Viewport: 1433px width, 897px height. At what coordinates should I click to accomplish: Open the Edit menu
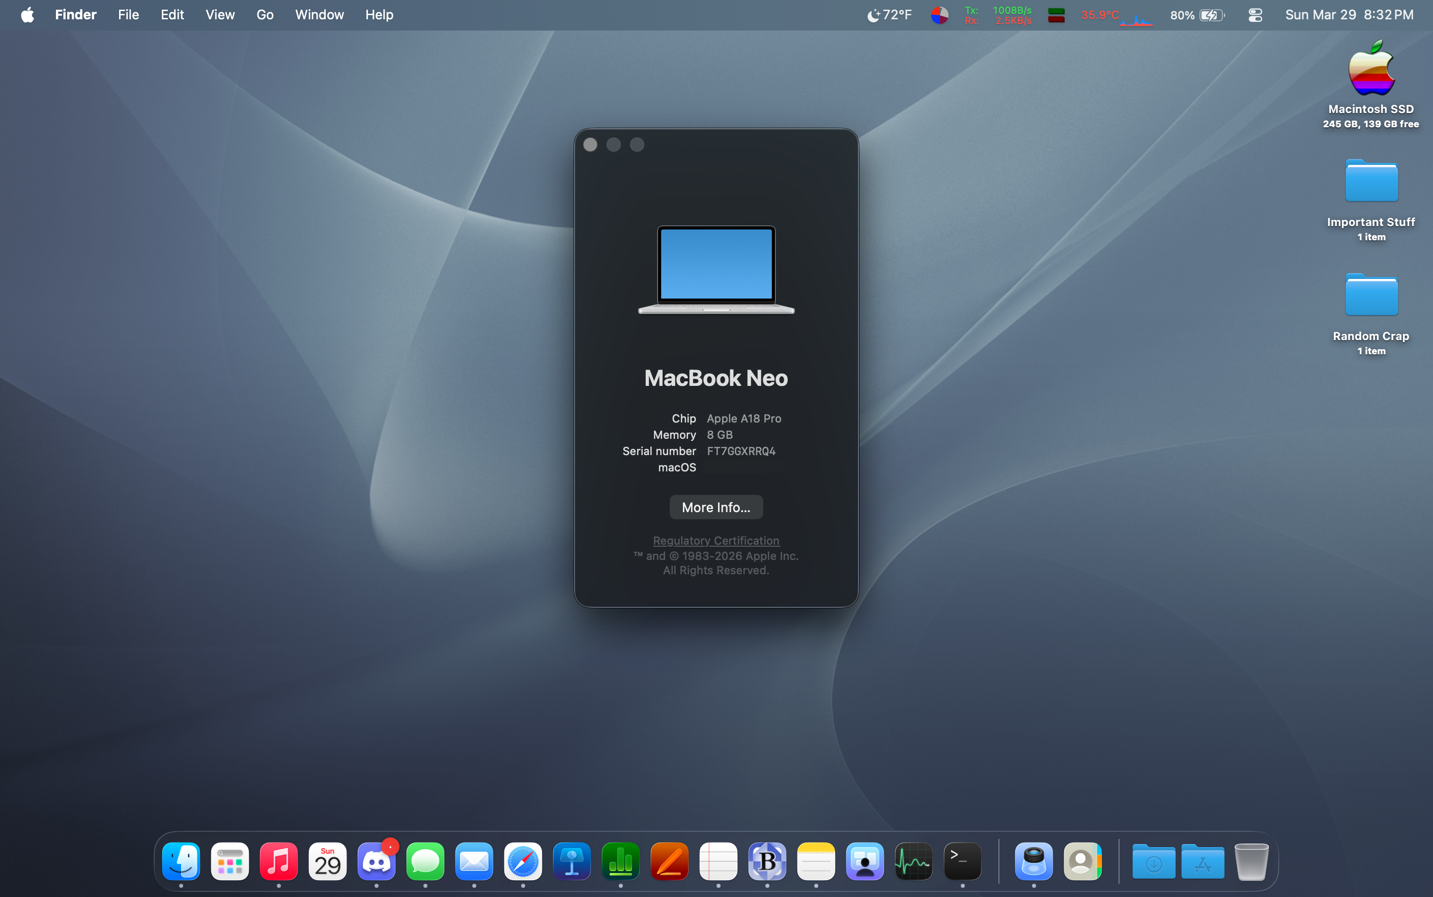(x=173, y=15)
